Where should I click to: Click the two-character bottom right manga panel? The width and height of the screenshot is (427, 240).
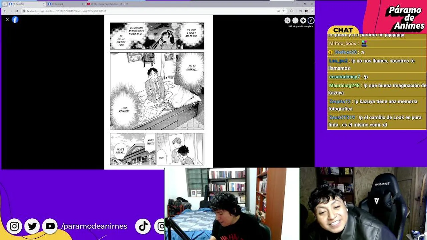(180, 149)
